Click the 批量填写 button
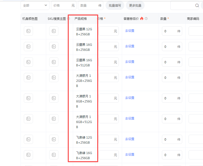Screen dimensions: 203x166 tap(115, 5)
